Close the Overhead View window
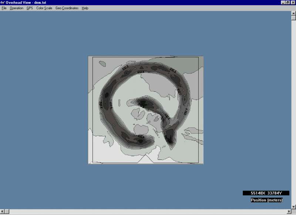Viewport: 296px width, 215px height. click(x=293, y=3)
